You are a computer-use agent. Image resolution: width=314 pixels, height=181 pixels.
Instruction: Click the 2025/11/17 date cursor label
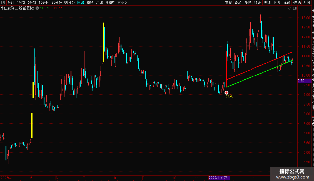point(219,178)
